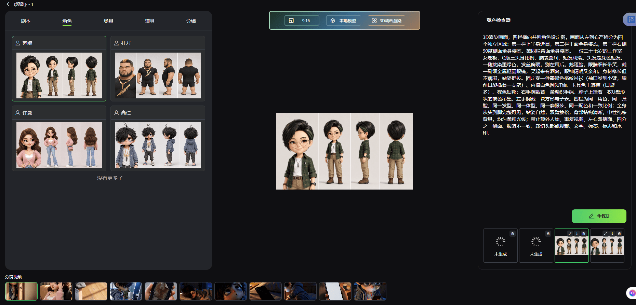The height and width of the screenshot is (305, 636).
Task: Download the green-bordered selected result image
Action: [577, 234]
